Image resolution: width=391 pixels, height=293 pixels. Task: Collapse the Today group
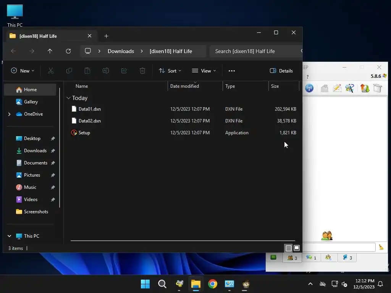click(69, 98)
